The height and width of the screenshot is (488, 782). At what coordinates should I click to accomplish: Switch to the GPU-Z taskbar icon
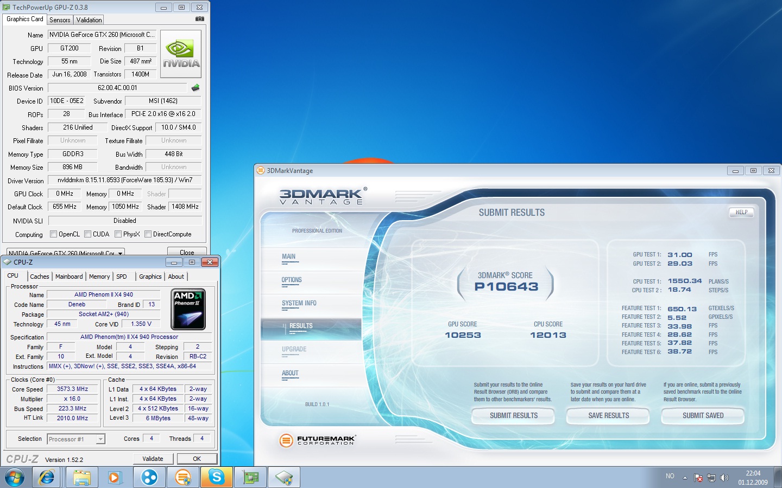point(250,477)
